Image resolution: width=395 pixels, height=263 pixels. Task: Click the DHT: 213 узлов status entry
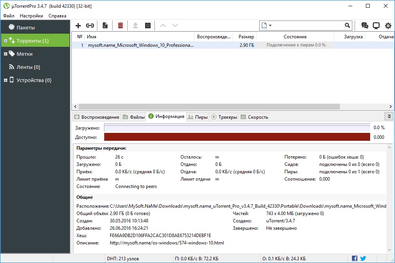pyautogui.click(x=123, y=258)
